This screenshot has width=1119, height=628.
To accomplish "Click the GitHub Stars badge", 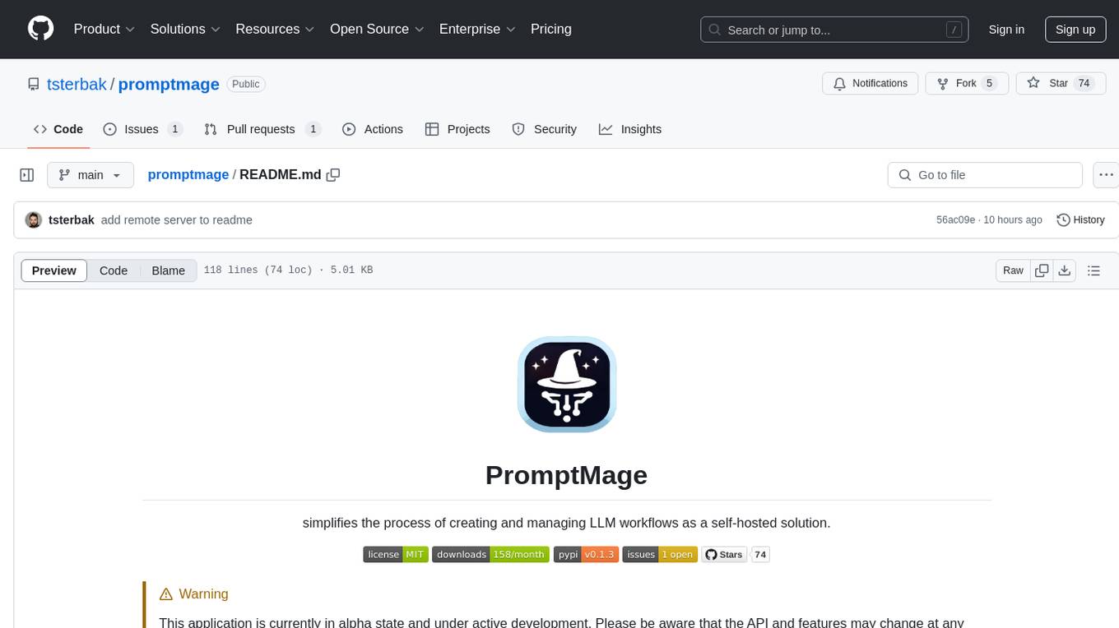I will tap(724, 555).
